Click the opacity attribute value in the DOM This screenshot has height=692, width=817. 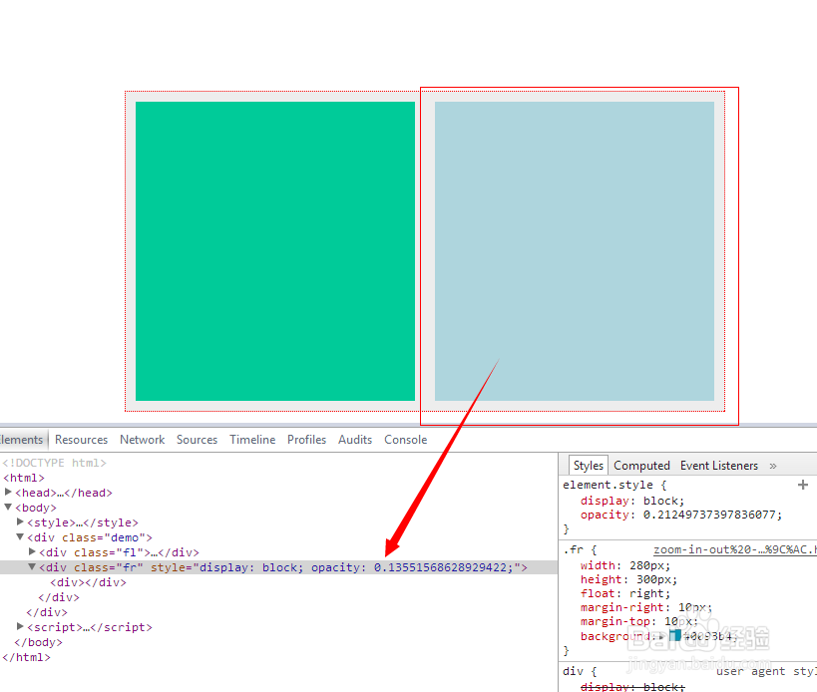pos(443,567)
